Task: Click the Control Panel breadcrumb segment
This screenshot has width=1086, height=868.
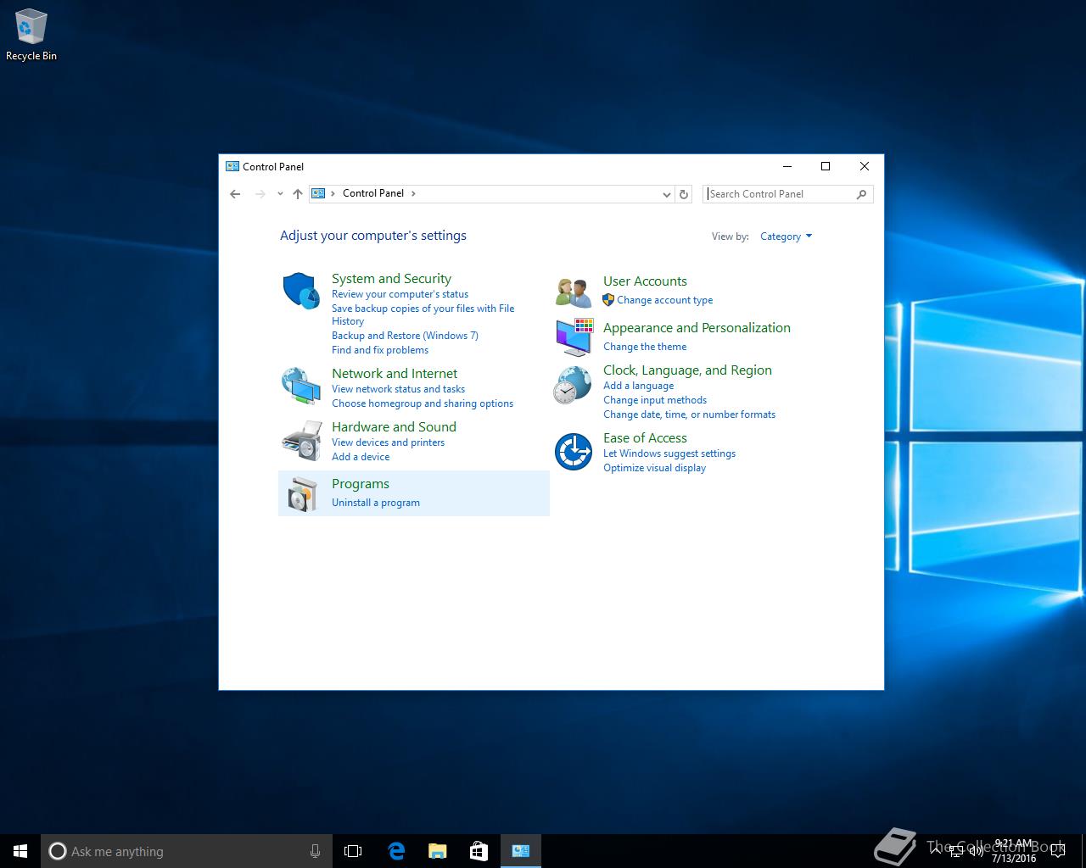Action: click(373, 193)
